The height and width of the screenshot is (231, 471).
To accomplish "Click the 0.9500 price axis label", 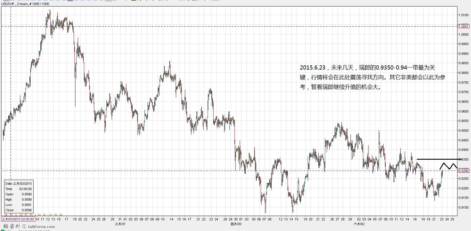I will pyautogui.click(x=463, y=131).
